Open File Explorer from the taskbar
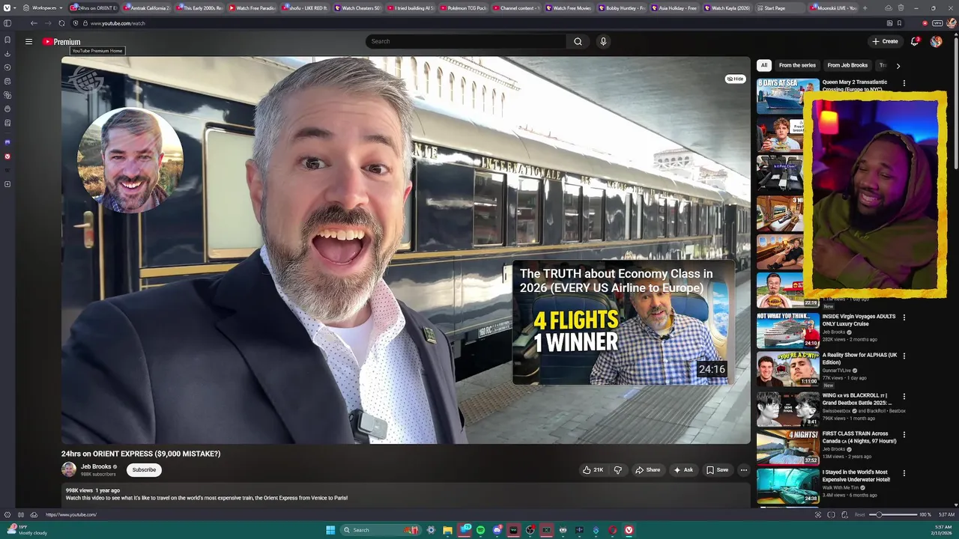Screen dimensions: 959x539 [447, 530]
